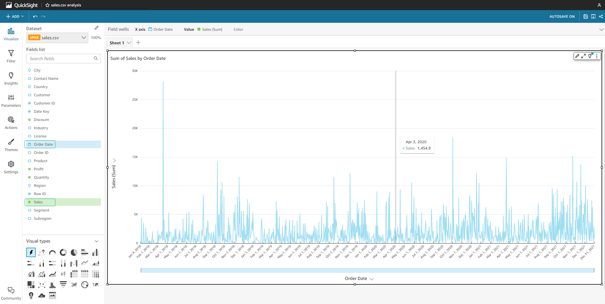605x304 pixels.
Task: Add a new sheet with plus
Action: click(x=138, y=42)
